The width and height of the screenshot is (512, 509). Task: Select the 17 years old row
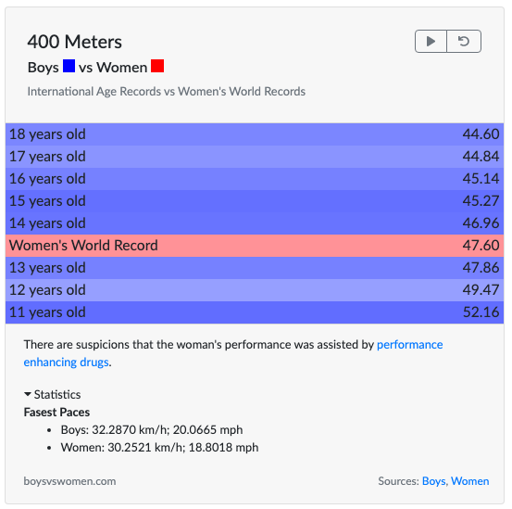click(255, 157)
